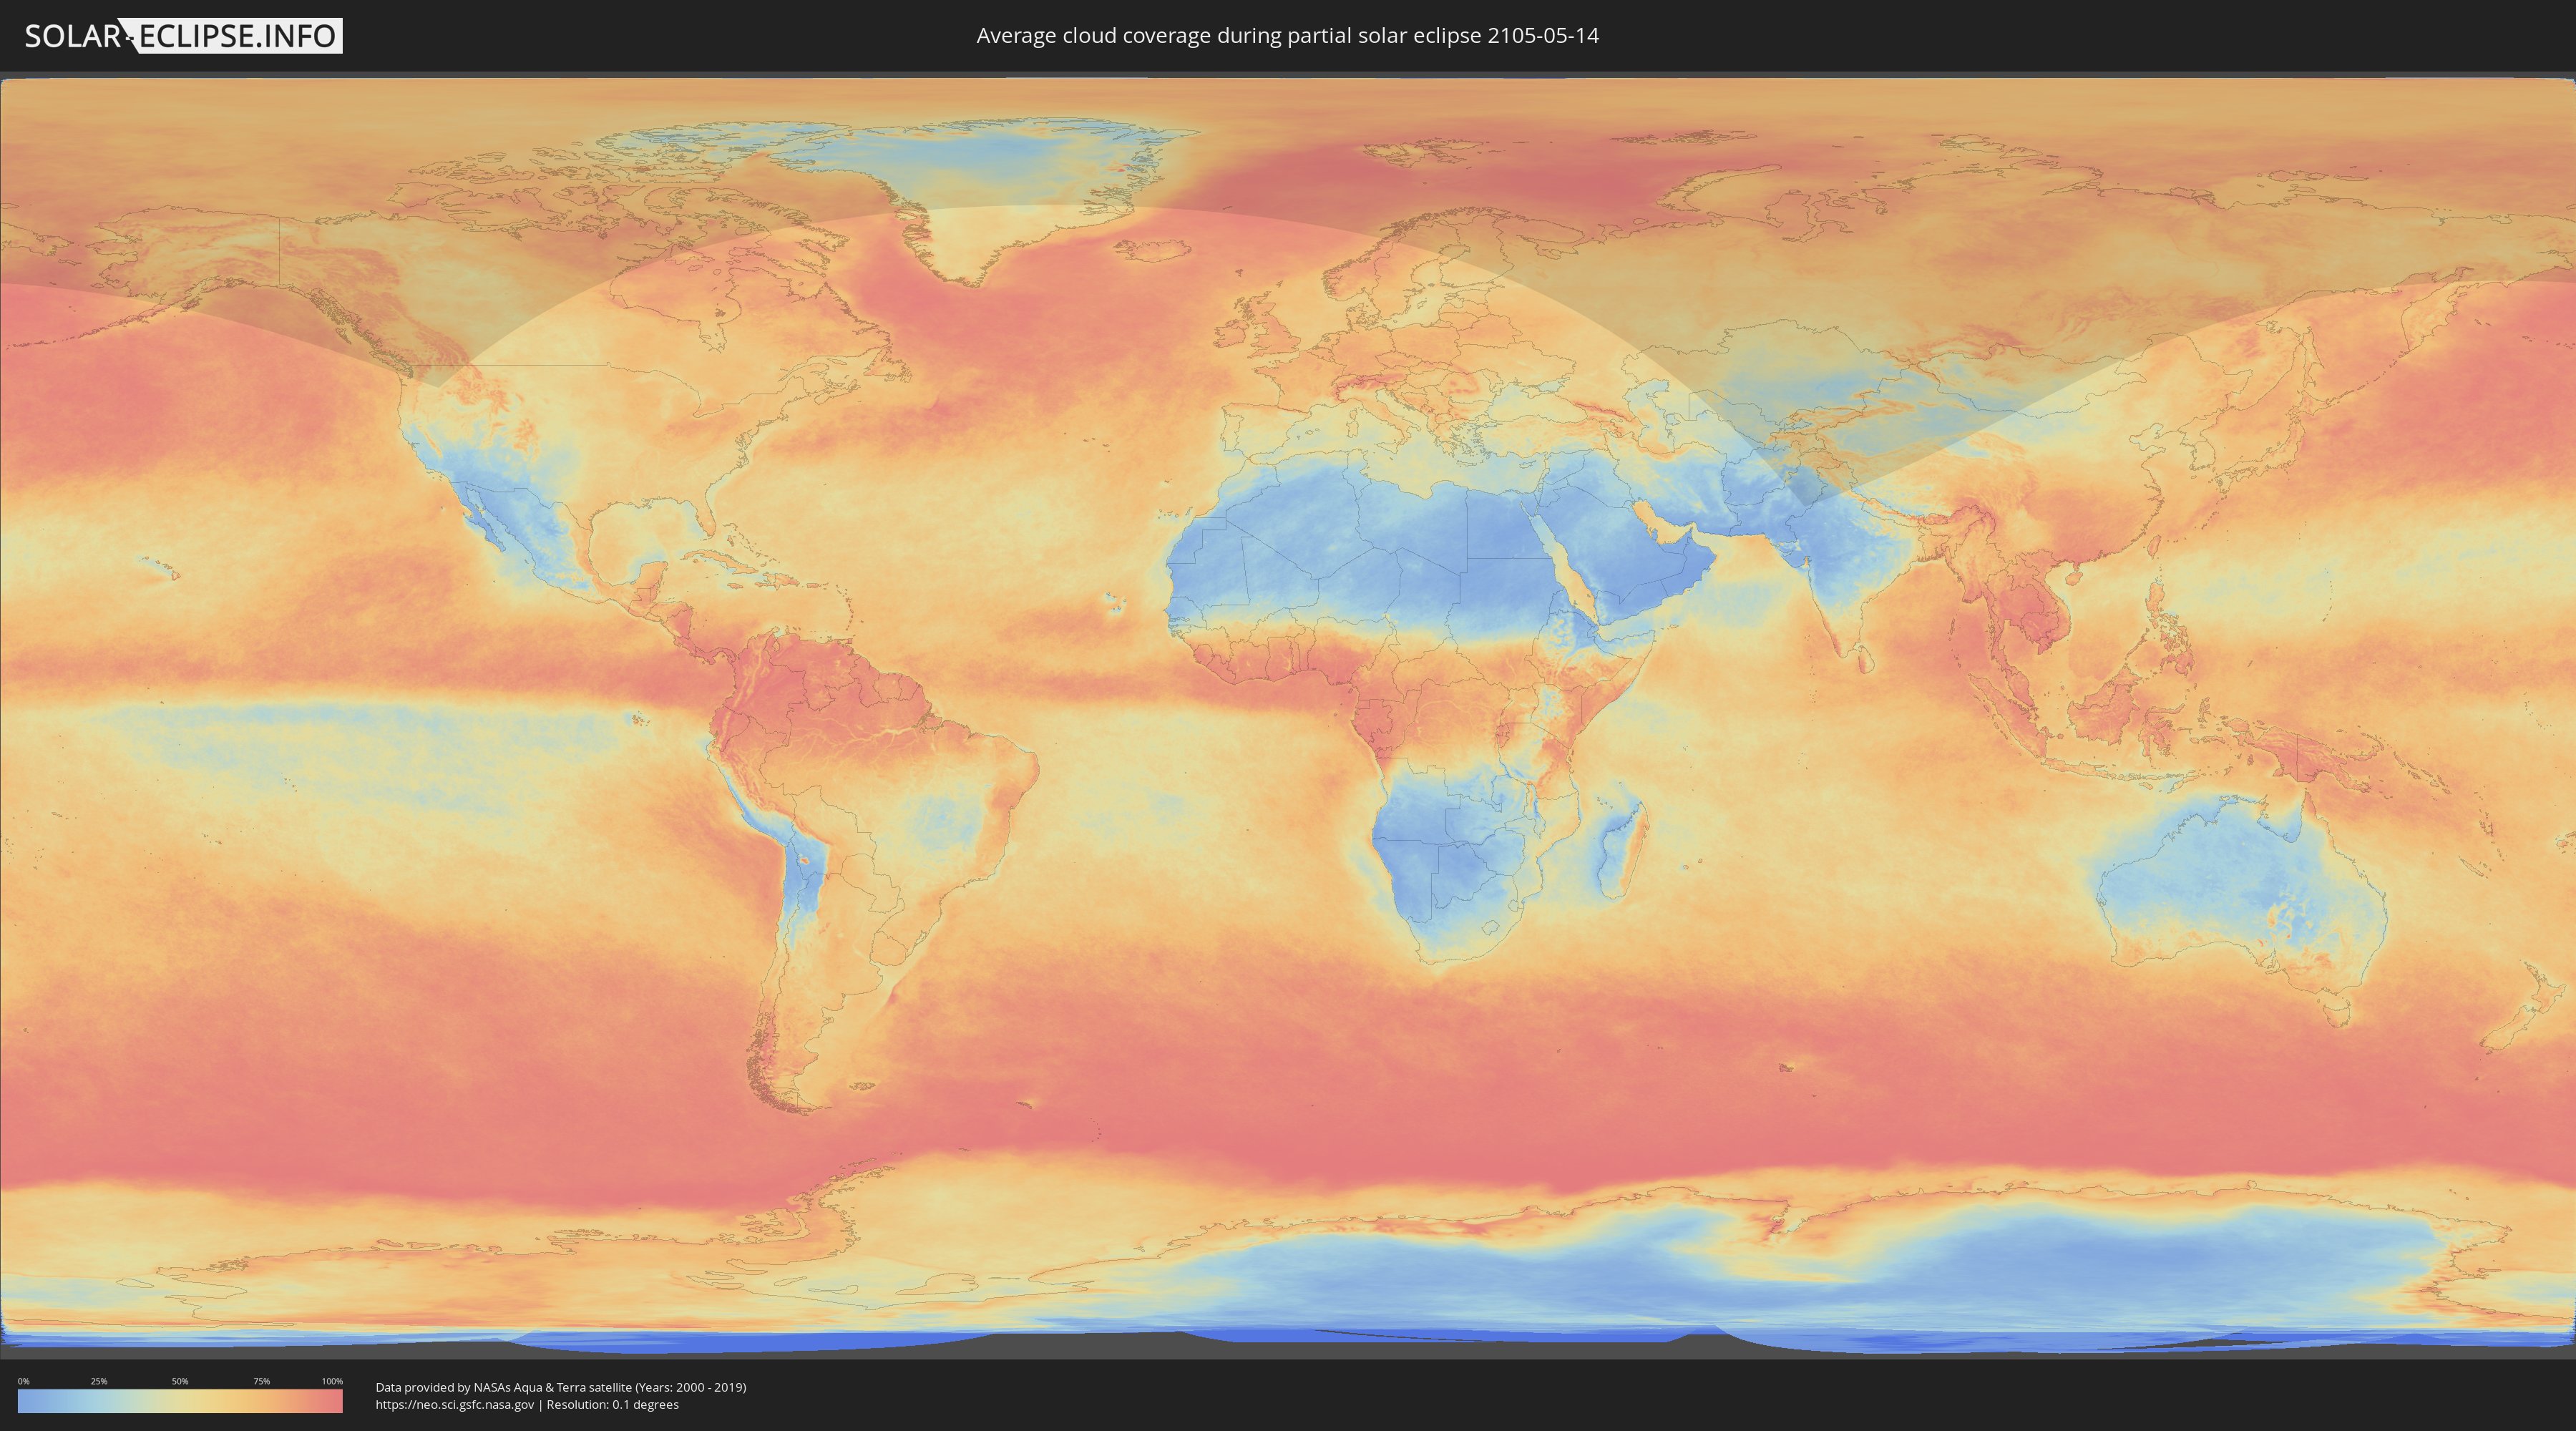The height and width of the screenshot is (1431, 2576).
Task: Click the 0% label on legend
Action: 23,1381
